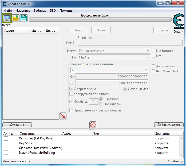
Task: Click the Возврат button
Action: 163,30
